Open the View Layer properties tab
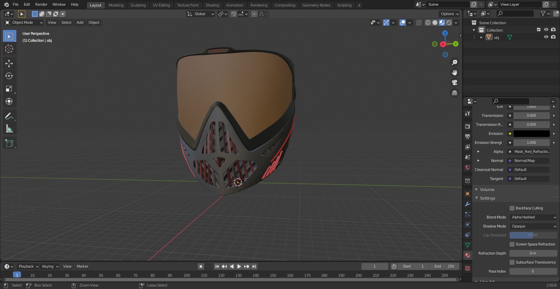This screenshot has width=560, height=289. (x=467, y=147)
